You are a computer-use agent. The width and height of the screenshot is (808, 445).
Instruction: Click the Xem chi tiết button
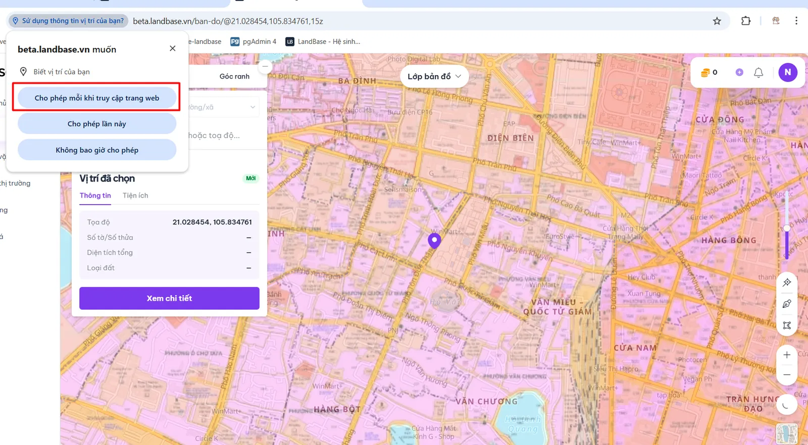coord(169,298)
